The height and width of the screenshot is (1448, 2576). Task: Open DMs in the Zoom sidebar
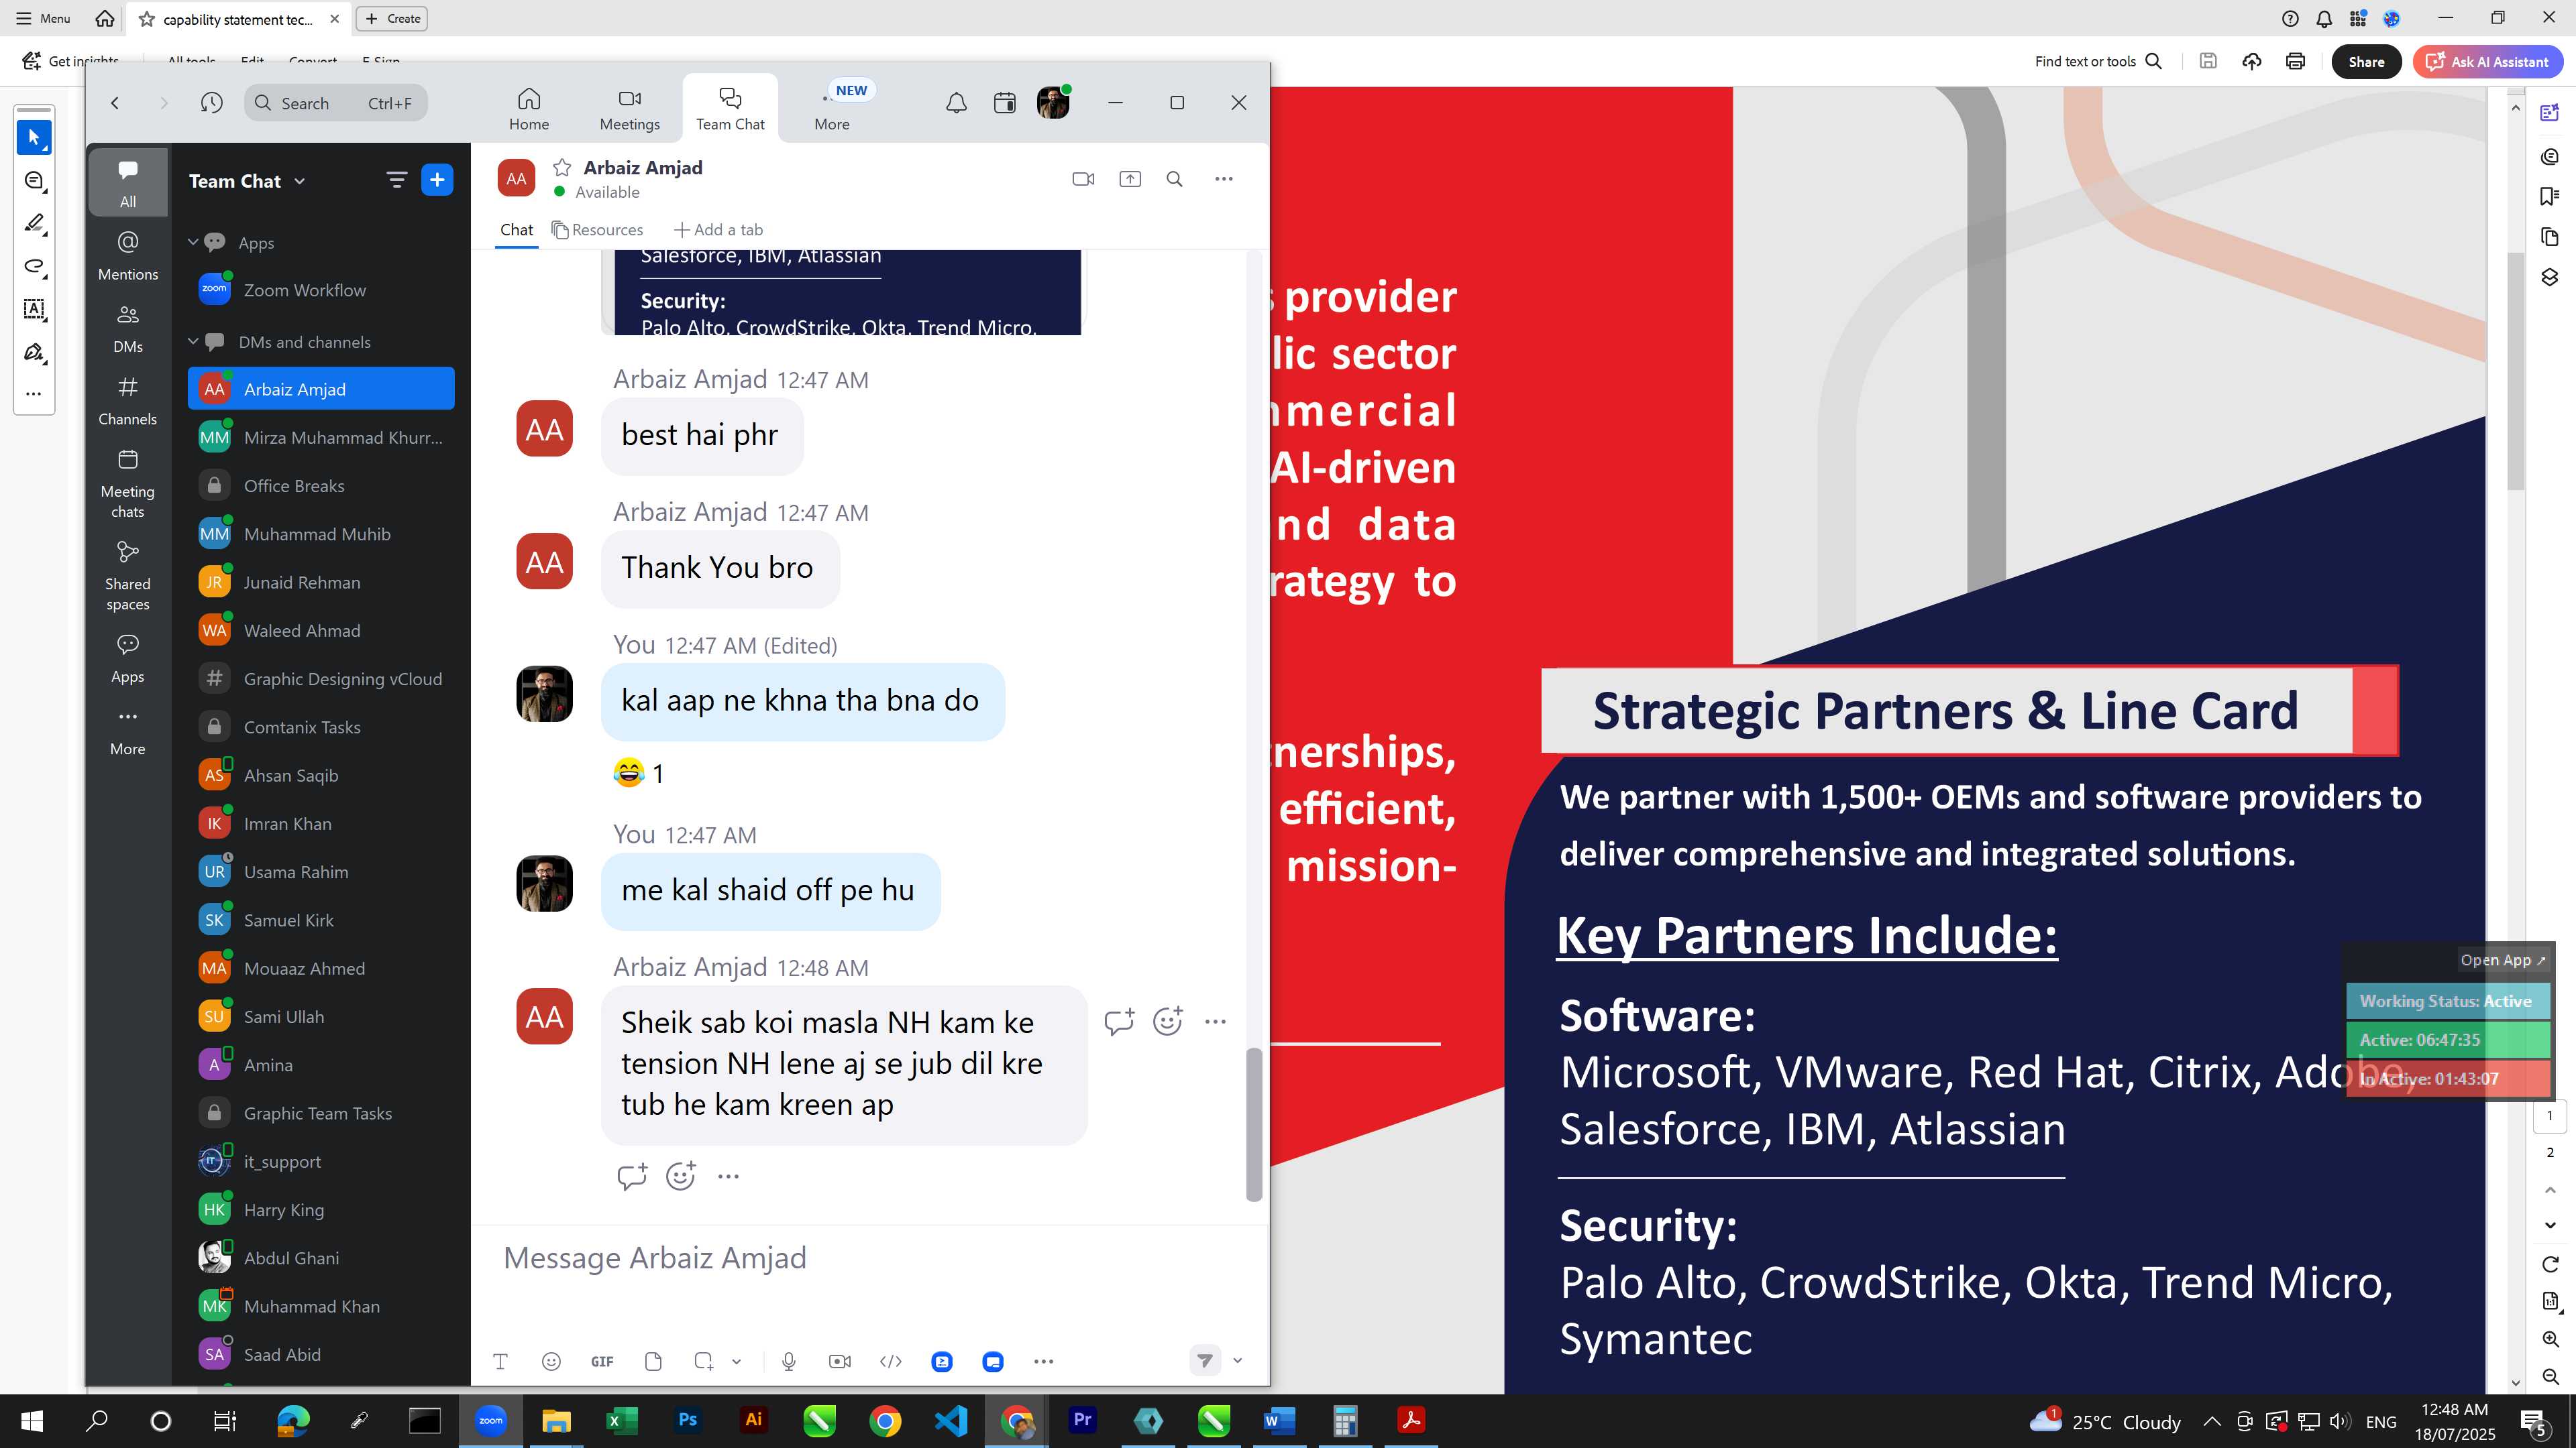128,328
